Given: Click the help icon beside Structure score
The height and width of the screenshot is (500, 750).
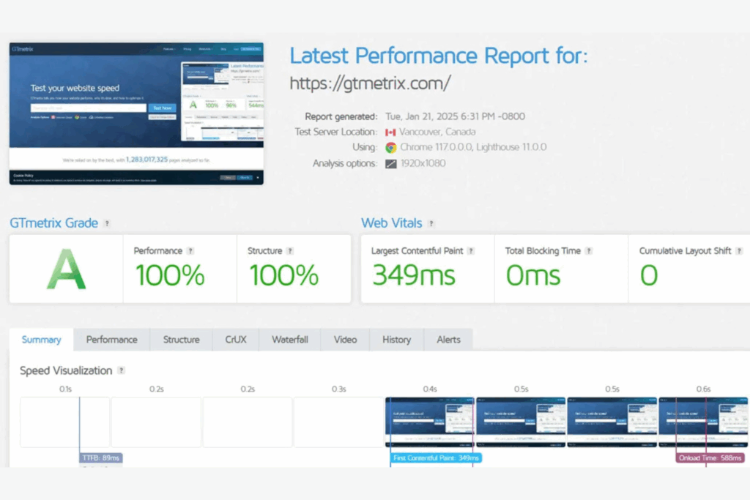Looking at the screenshot, I should [290, 251].
